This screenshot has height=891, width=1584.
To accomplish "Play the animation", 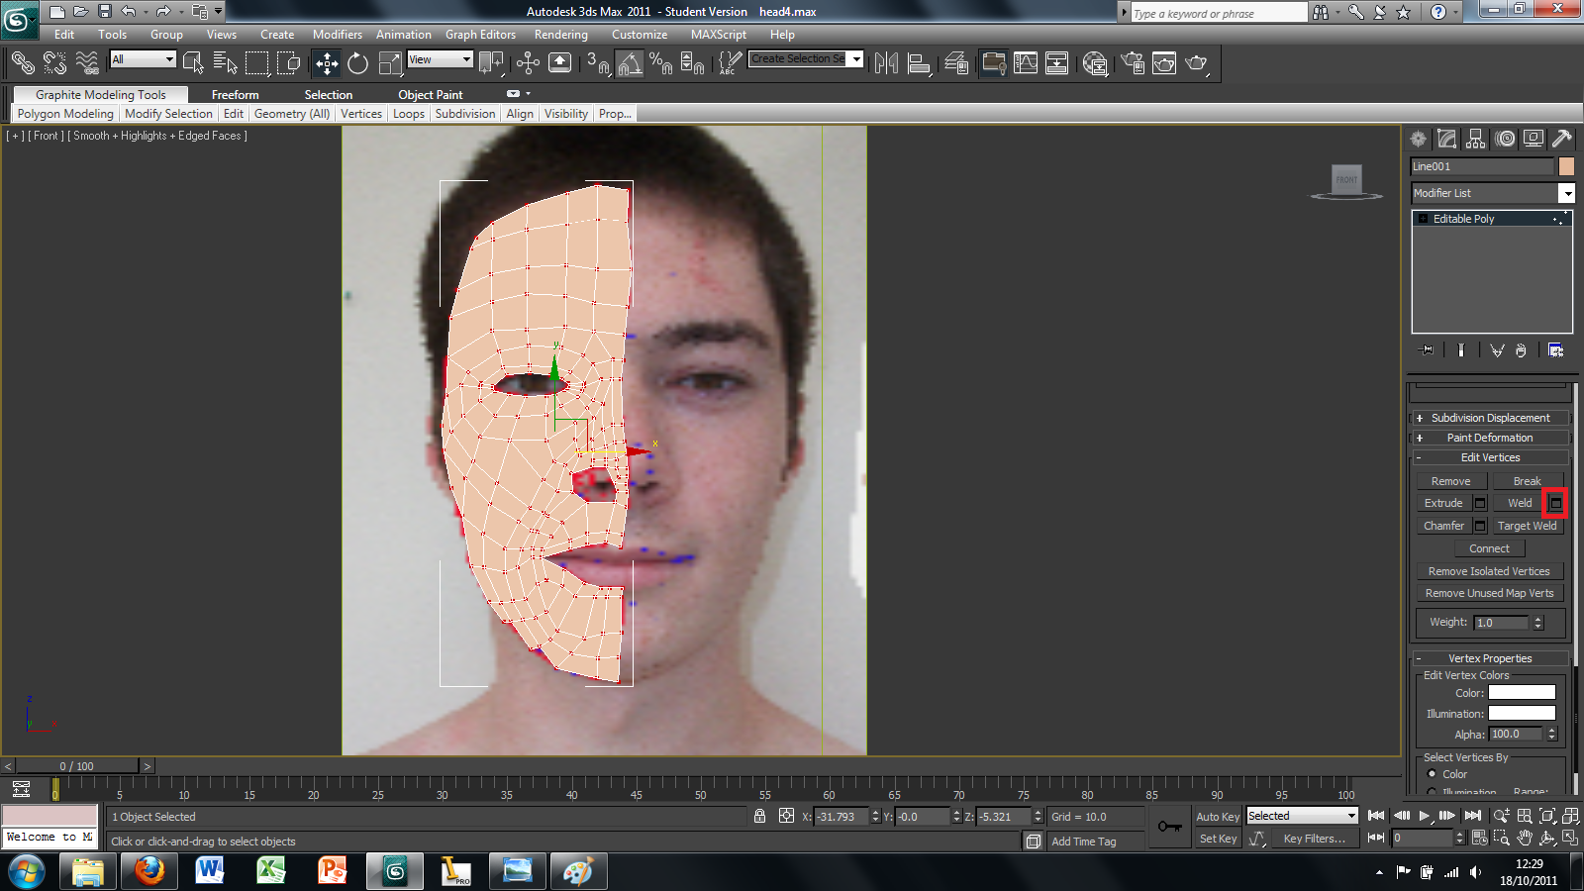I will (x=1423, y=816).
